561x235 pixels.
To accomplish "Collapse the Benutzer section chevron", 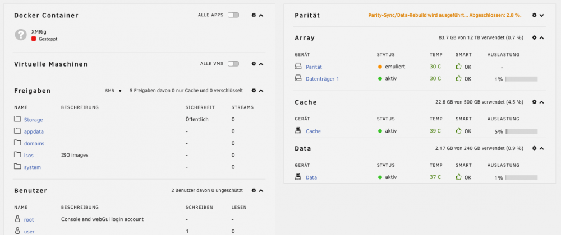I will pos(261,190).
